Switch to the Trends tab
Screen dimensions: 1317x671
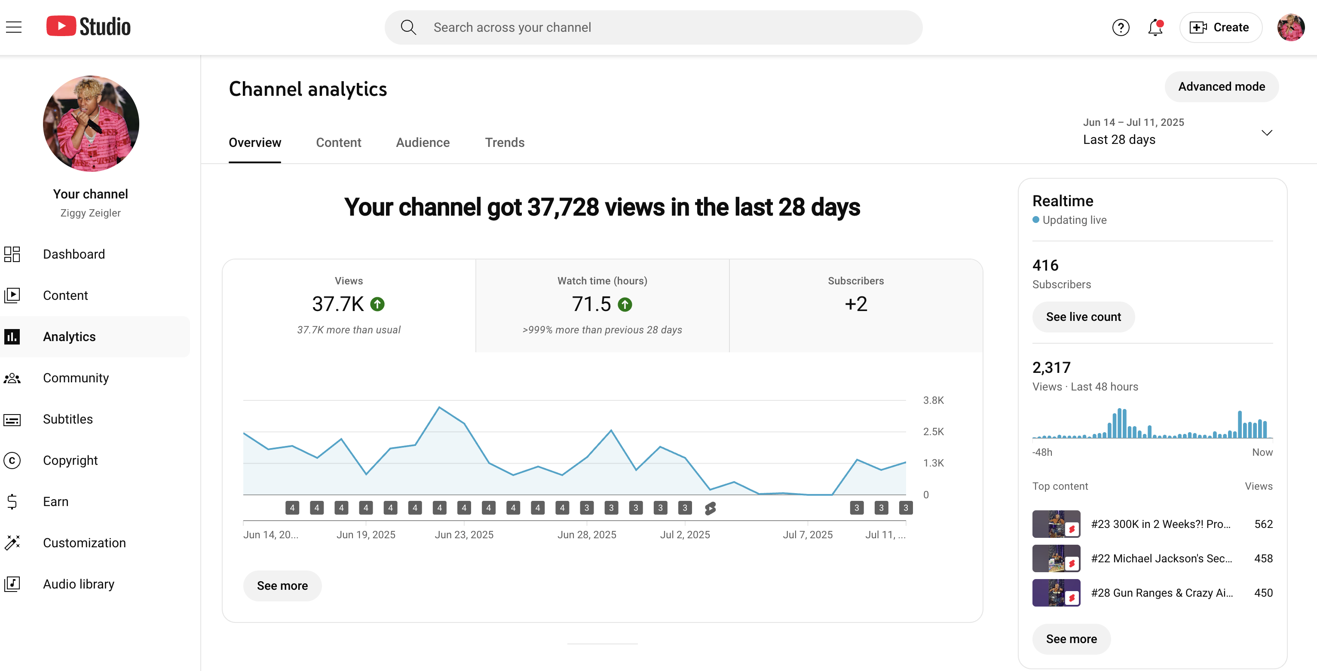pos(505,143)
